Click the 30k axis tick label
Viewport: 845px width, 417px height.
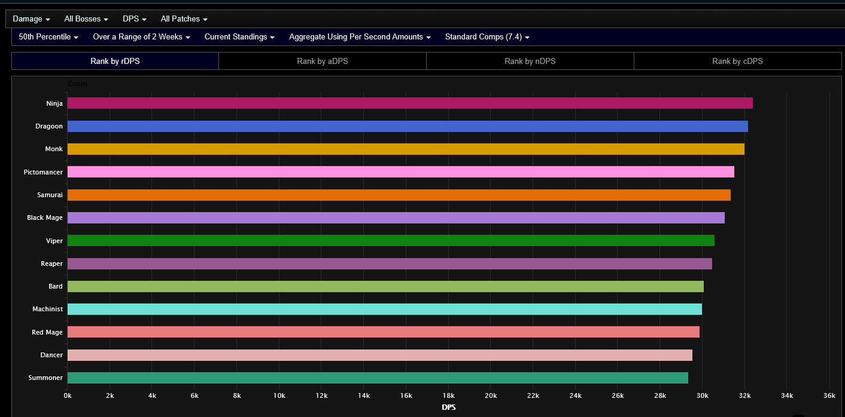pyautogui.click(x=703, y=395)
